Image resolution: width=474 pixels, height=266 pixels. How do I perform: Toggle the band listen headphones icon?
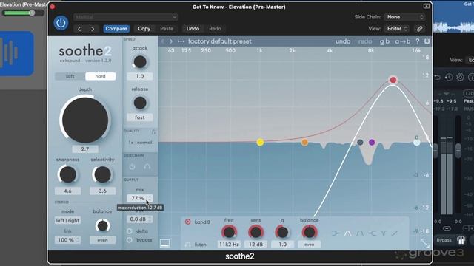tap(187, 245)
